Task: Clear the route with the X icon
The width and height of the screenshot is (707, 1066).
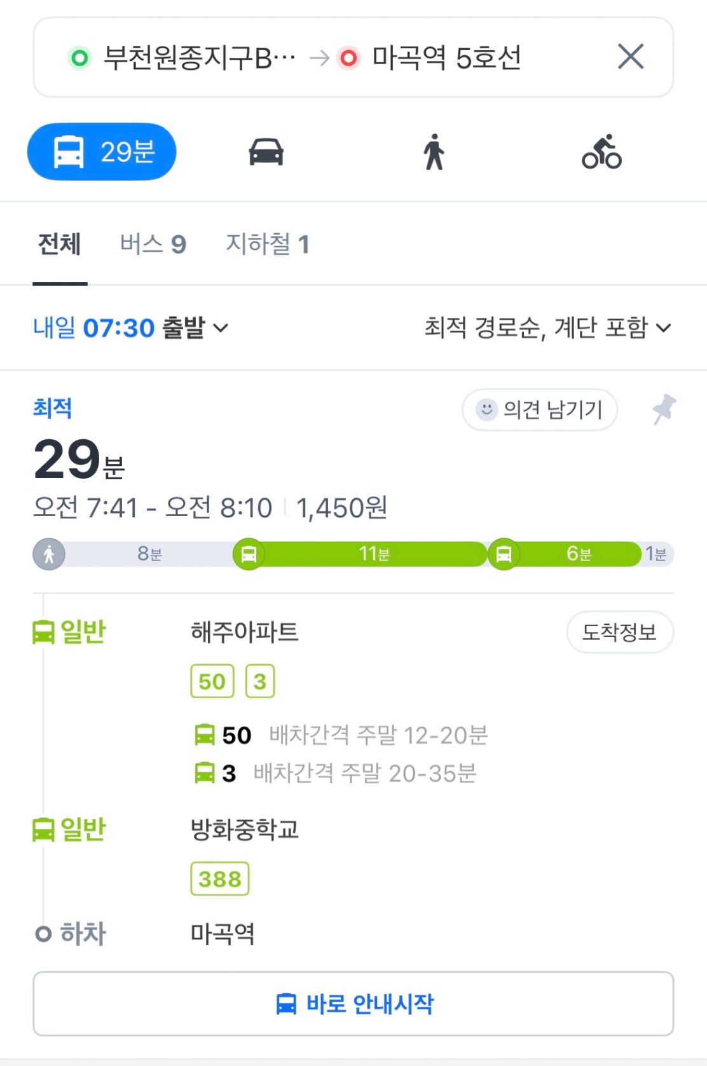Action: point(631,57)
